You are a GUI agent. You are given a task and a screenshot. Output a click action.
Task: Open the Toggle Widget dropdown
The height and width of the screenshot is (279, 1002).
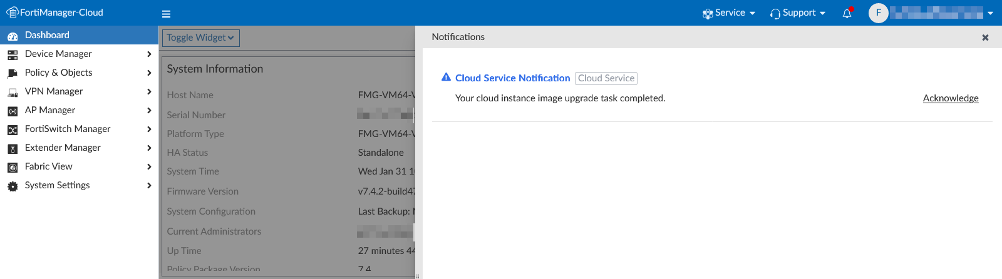click(x=200, y=38)
